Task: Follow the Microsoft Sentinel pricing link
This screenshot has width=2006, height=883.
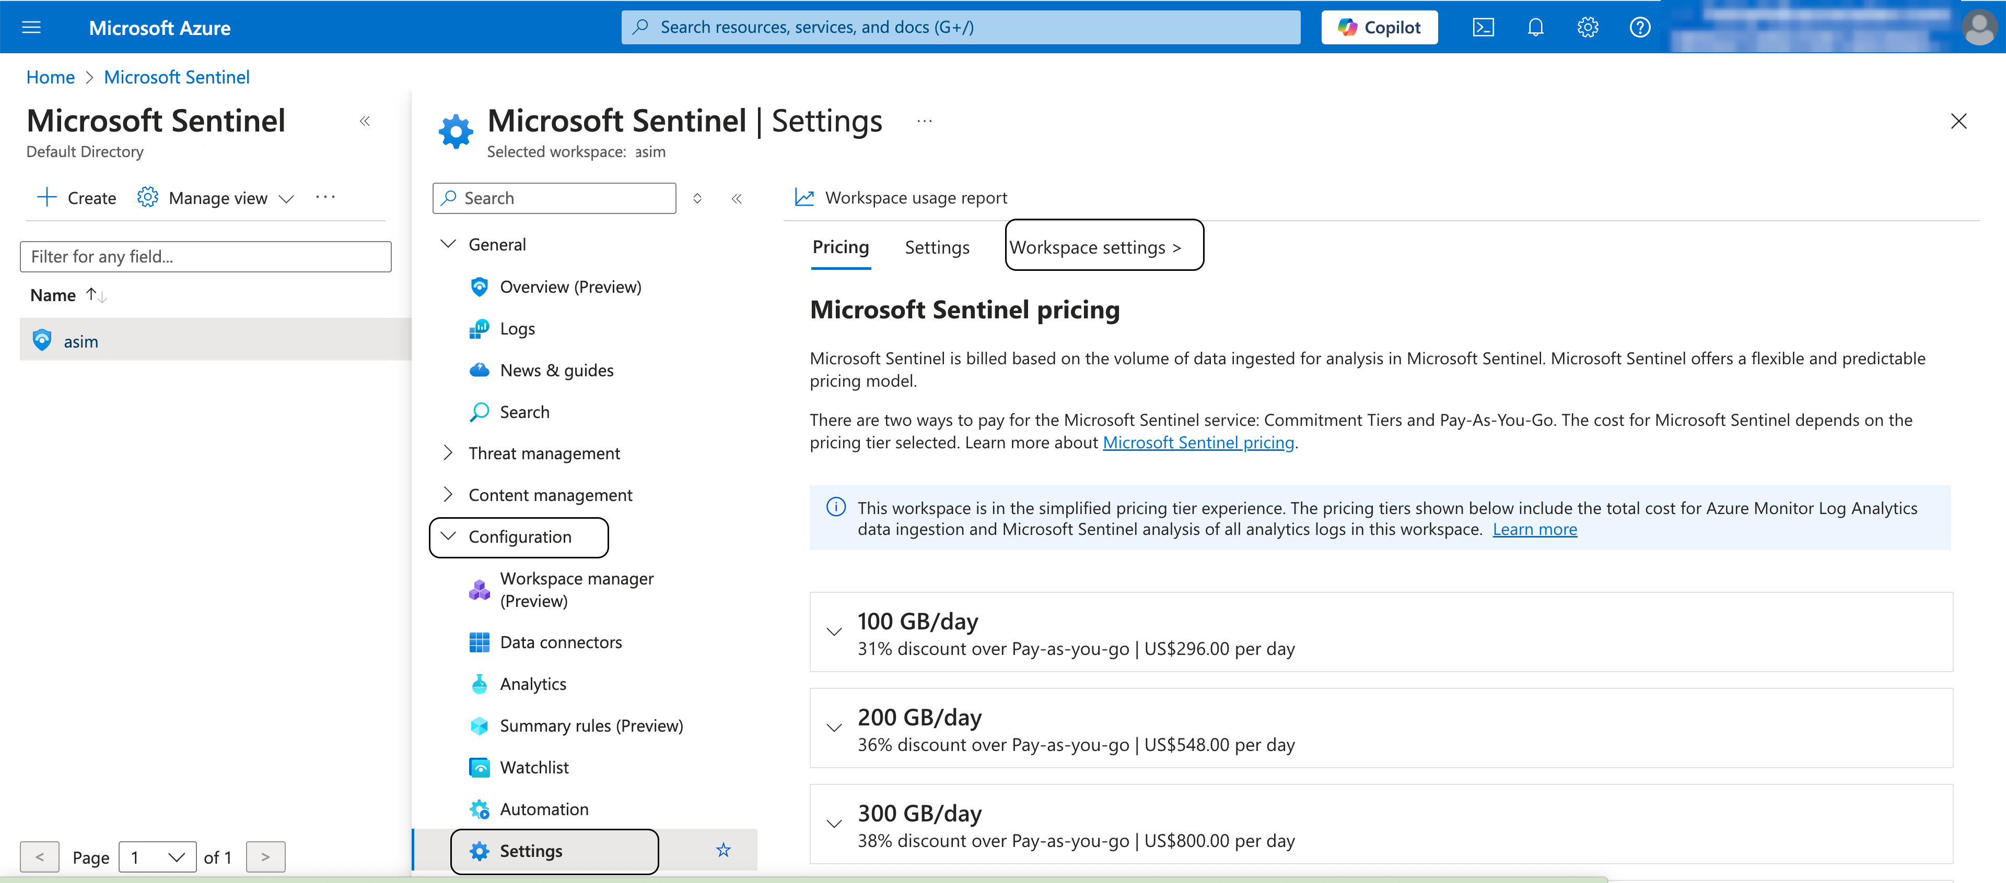Action: (x=1198, y=442)
